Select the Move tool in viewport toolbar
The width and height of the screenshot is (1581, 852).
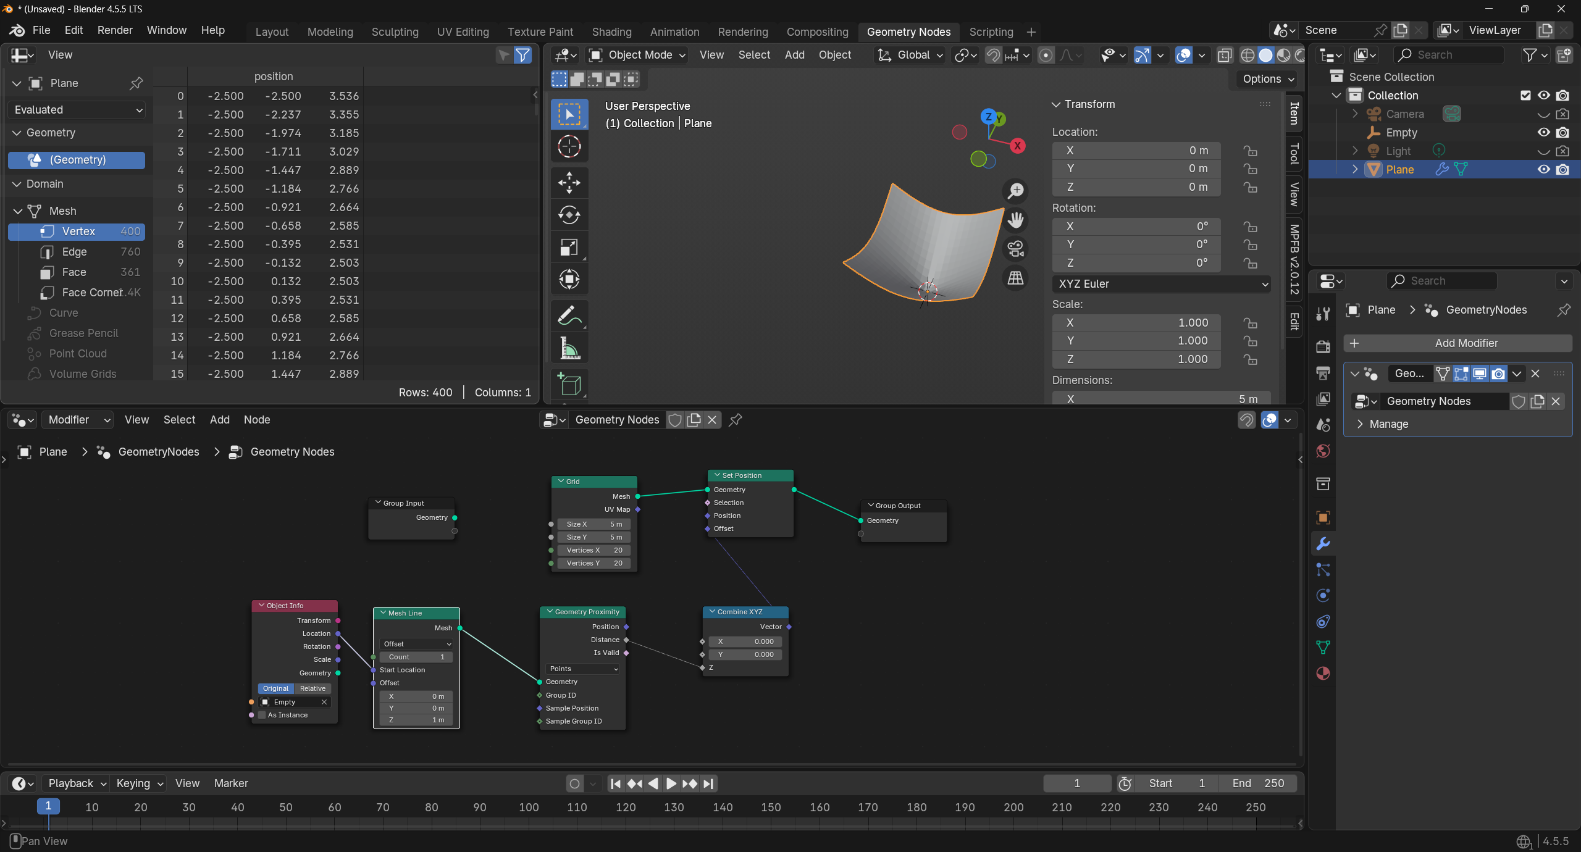coord(569,182)
